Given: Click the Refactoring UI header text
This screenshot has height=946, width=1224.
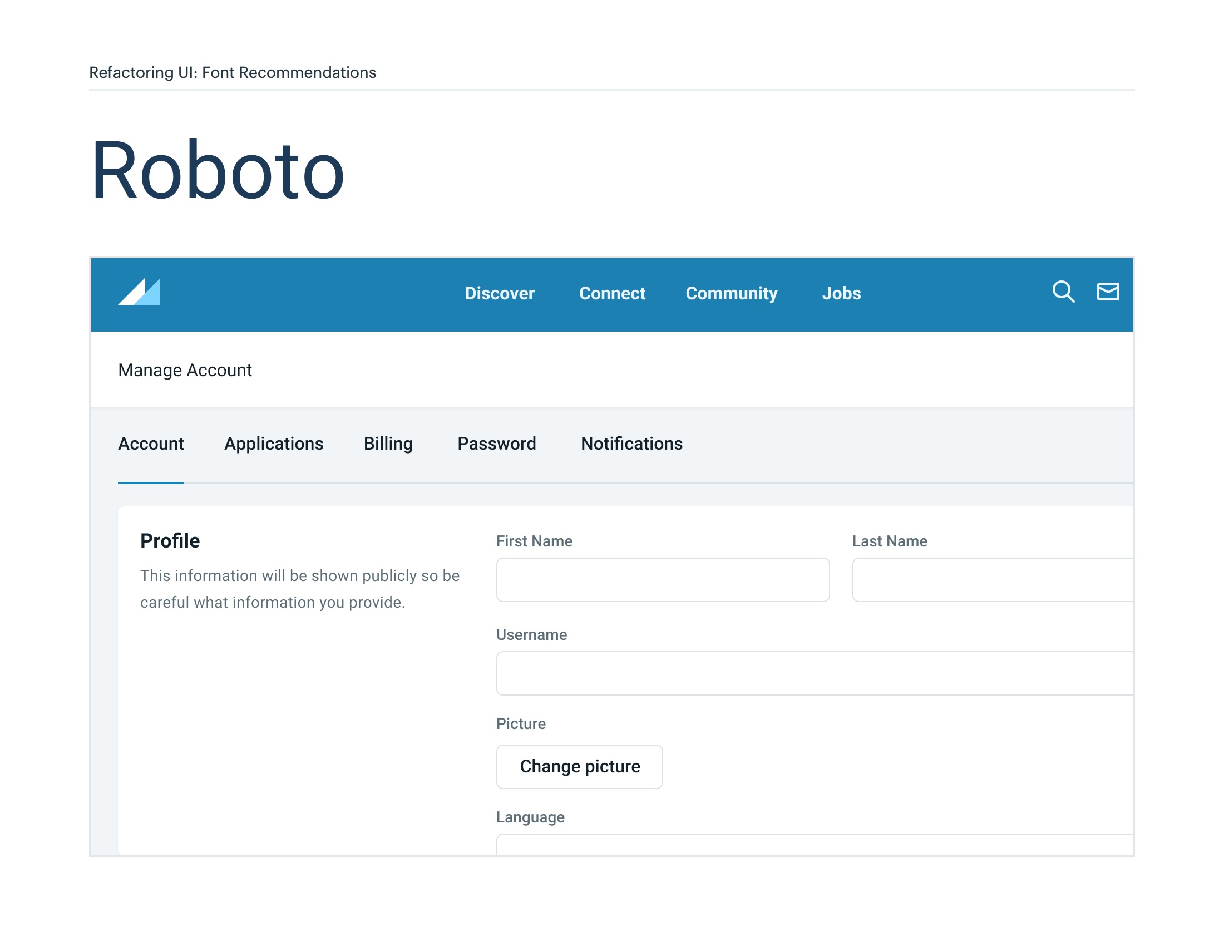Looking at the screenshot, I should pos(232,72).
